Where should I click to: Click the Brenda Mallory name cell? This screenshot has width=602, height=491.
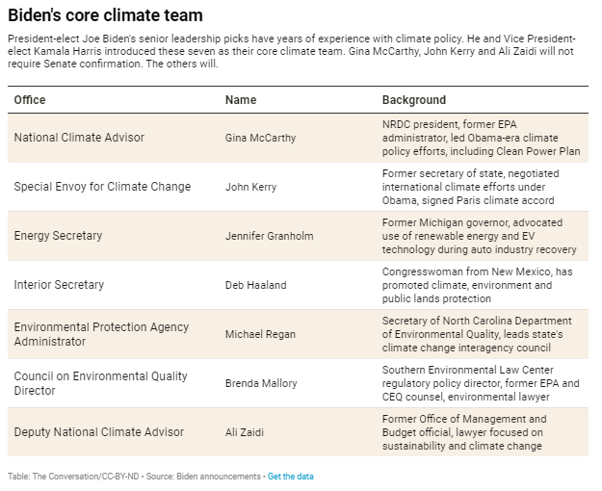tap(259, 383)
